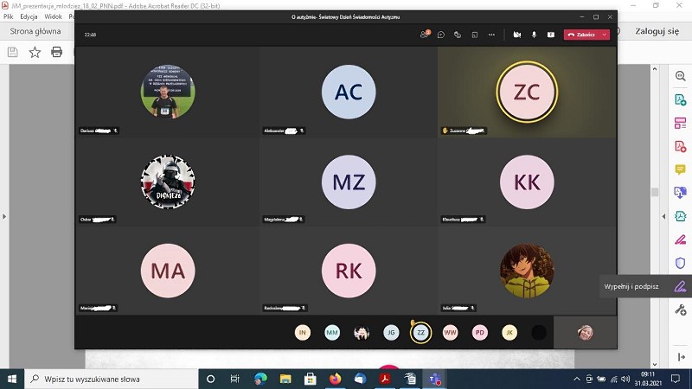Image resolution: width=692 pixels, height=389 pixels.
Task: End the call with Zakończ button
Action: (x=581, y=35)
